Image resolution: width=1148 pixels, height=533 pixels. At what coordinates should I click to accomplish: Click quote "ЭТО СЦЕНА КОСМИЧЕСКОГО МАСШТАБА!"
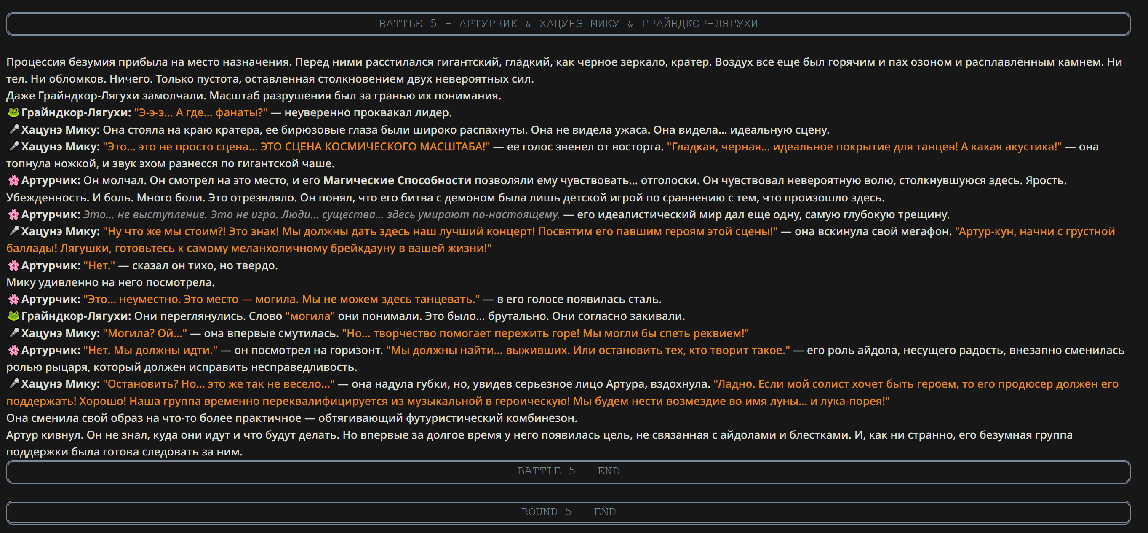click(x=375, y=146)
